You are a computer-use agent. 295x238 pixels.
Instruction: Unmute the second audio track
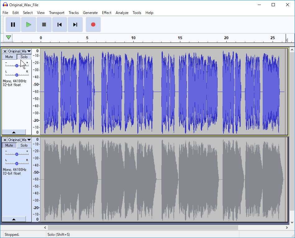point(9,145)
